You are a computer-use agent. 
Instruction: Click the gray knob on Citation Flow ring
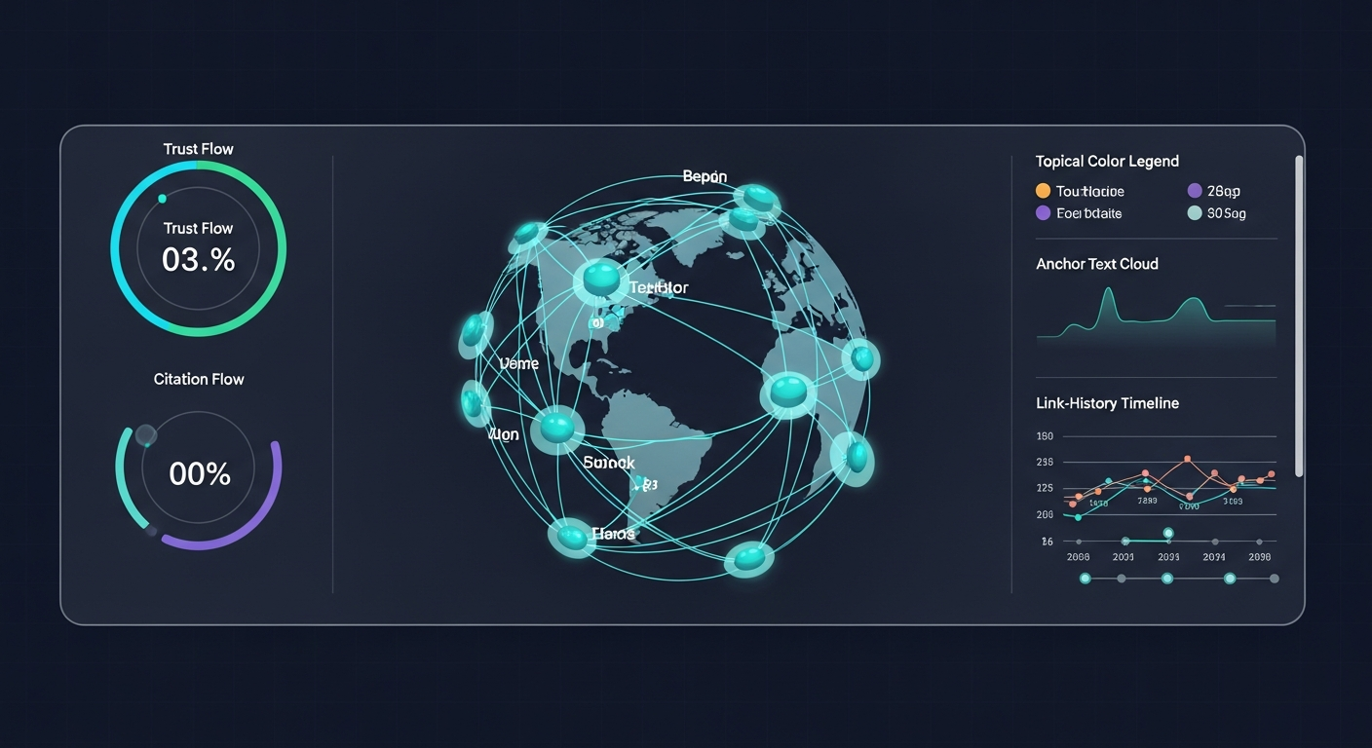click(146, 435)
